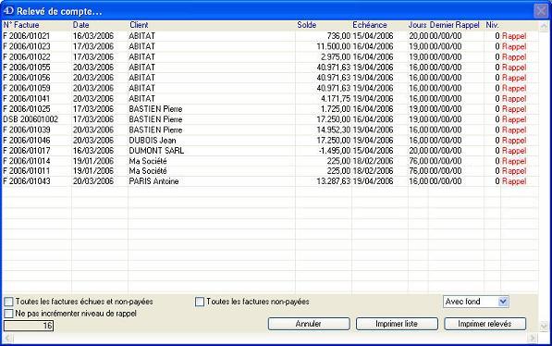552x346 pixels.
Task: Enable 'Ne pas incrémenter niveau de rappel'
Action: point(8,314)
